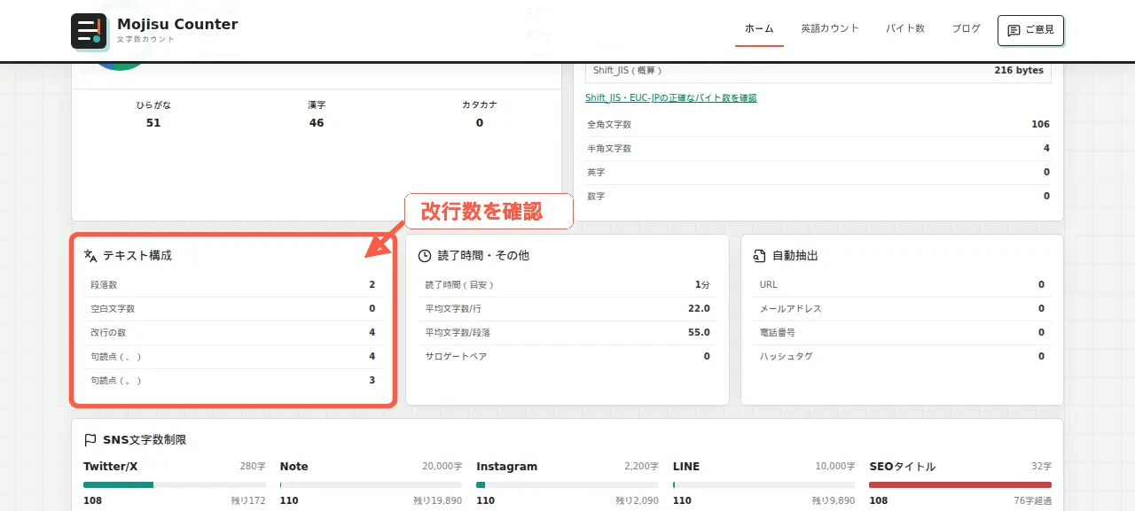The width and height of the screenshot is (1135, 511).
Task: Click the 平均文字数/段落 label
Action: 458,332
